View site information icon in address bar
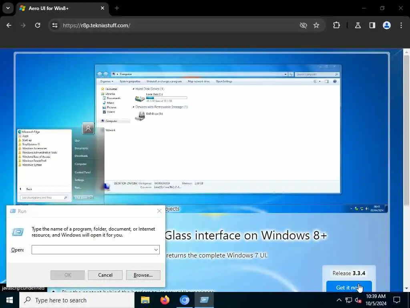Viewport: 410px width, 308px height. (54, 25)
